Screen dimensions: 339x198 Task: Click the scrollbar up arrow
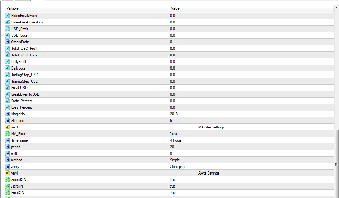tap(336, 7)
